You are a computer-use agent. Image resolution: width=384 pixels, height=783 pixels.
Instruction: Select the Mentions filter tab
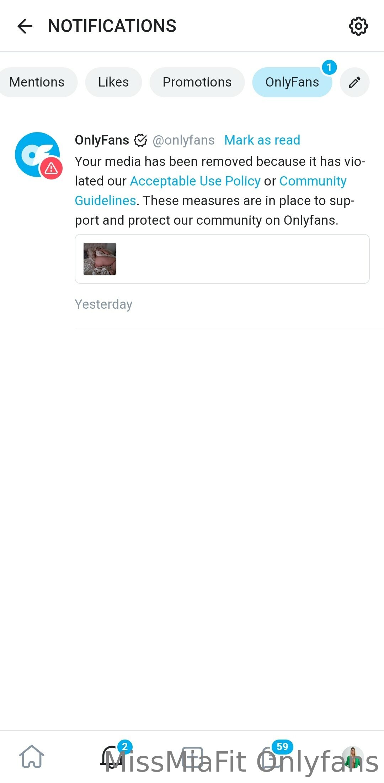click(x=37, y=82)
